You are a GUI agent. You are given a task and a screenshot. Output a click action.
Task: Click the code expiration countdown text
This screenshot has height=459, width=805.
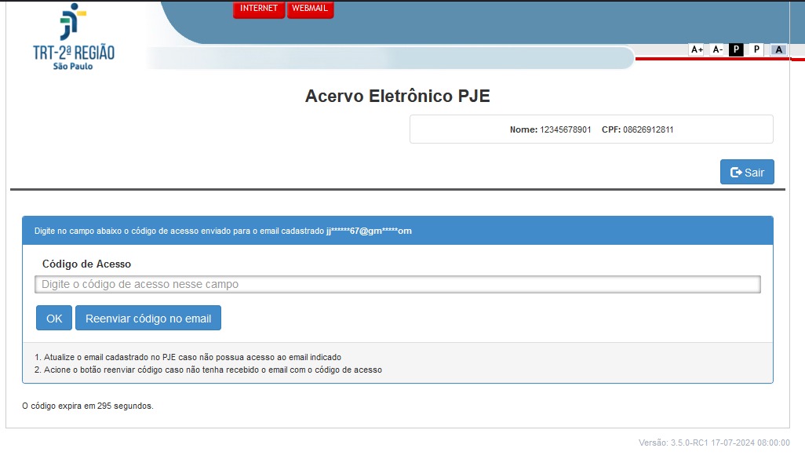(x=88, y=406)
